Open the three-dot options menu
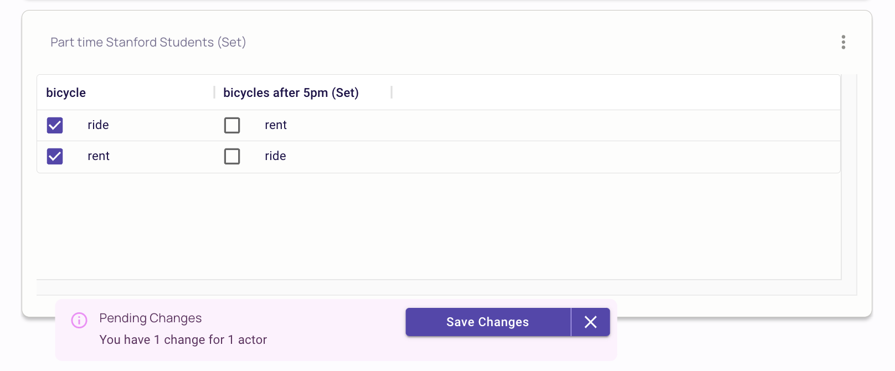 pos(843,42)
